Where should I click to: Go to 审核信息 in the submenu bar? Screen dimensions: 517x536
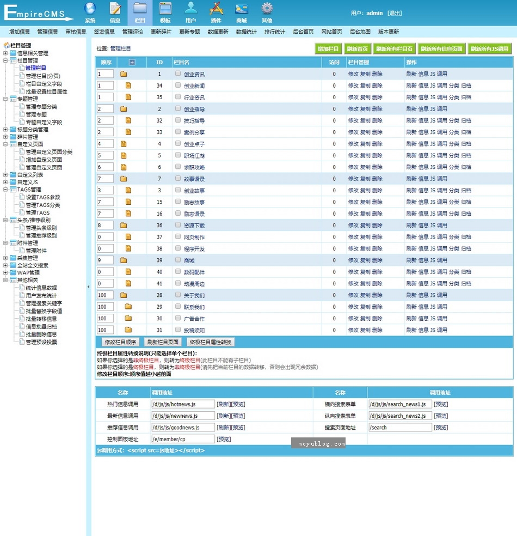pyautogui.click(x=76, y=32)
